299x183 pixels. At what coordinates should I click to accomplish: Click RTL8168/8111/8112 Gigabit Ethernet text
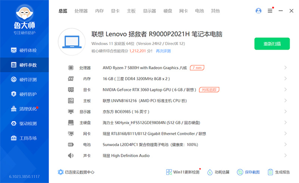point(154,134)
